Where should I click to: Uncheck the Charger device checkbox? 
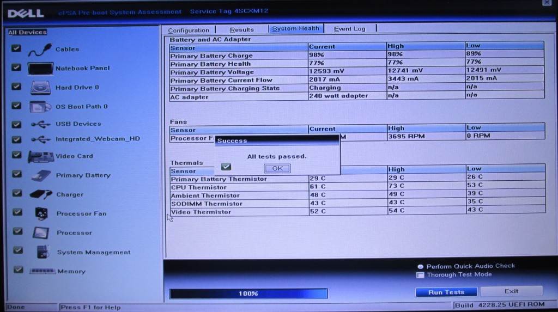pyautogui.click(x=16, y=193)
